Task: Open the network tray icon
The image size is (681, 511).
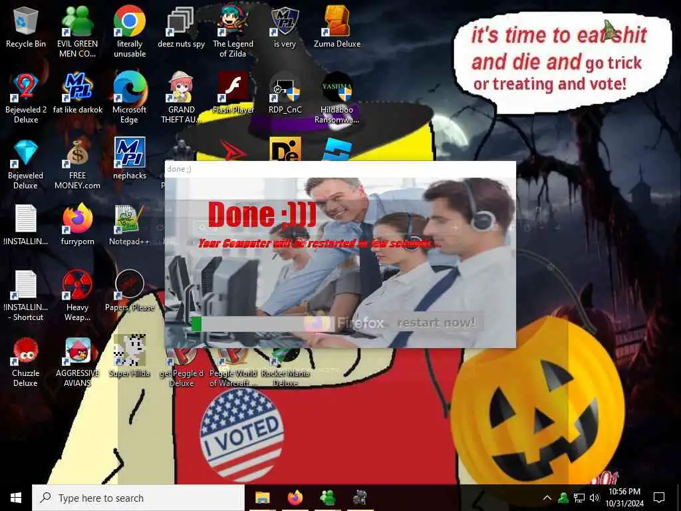Action: (579, 498)
